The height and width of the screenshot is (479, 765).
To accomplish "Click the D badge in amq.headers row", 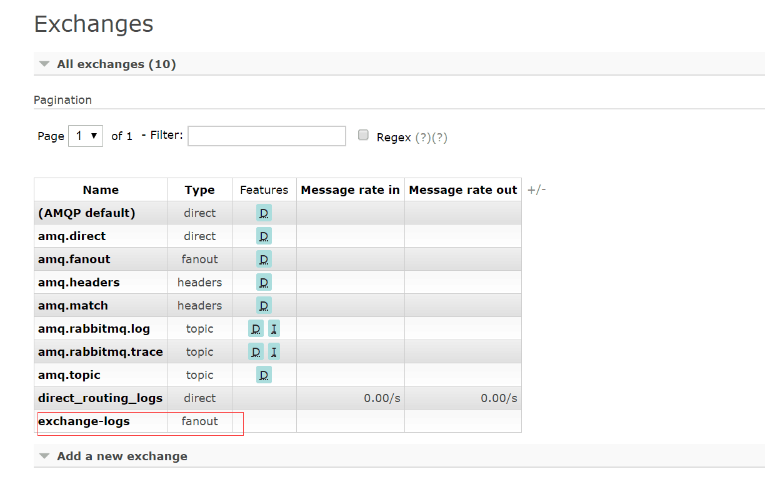I will tap(264, 283).
